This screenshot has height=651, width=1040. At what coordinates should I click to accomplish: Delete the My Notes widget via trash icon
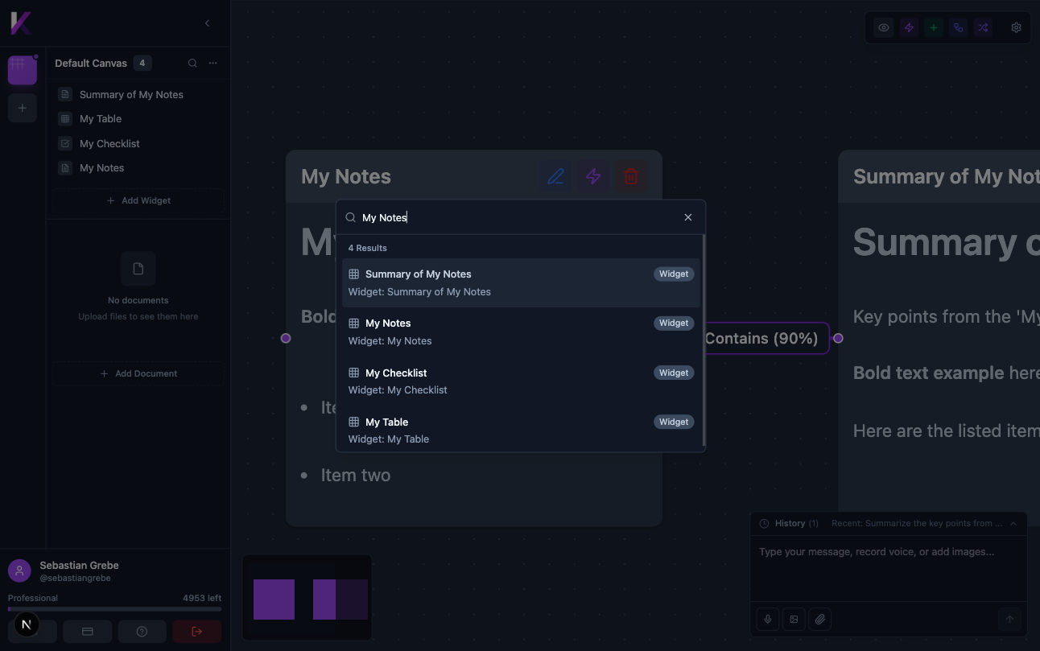(x=630, y=175)
